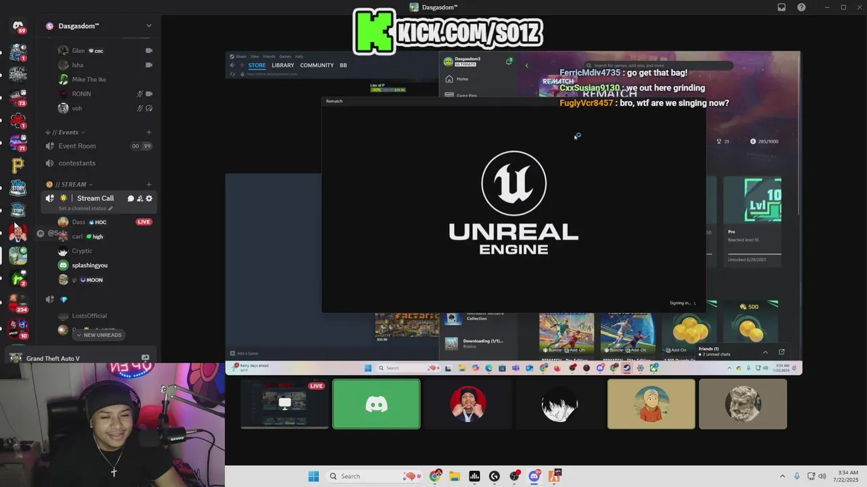
Task: Select black-and-white anime avatar tile
Action: [559, 404]
